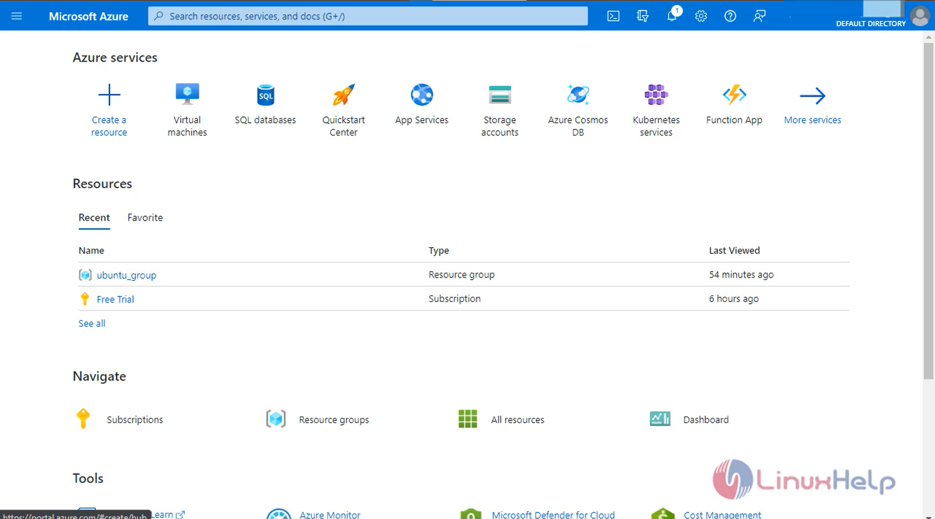Open the Free Trial subscription link

click(x=115, y=299)
